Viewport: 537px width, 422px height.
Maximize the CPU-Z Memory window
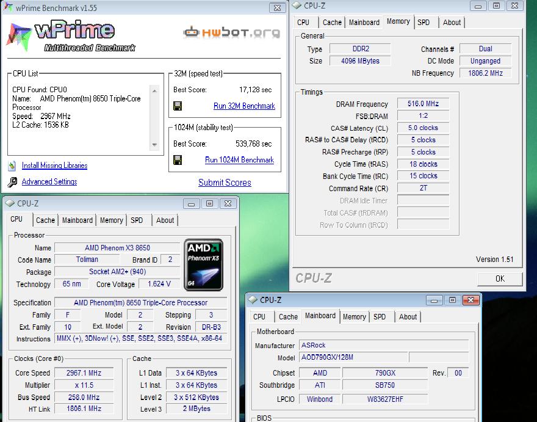coord(496,6)
